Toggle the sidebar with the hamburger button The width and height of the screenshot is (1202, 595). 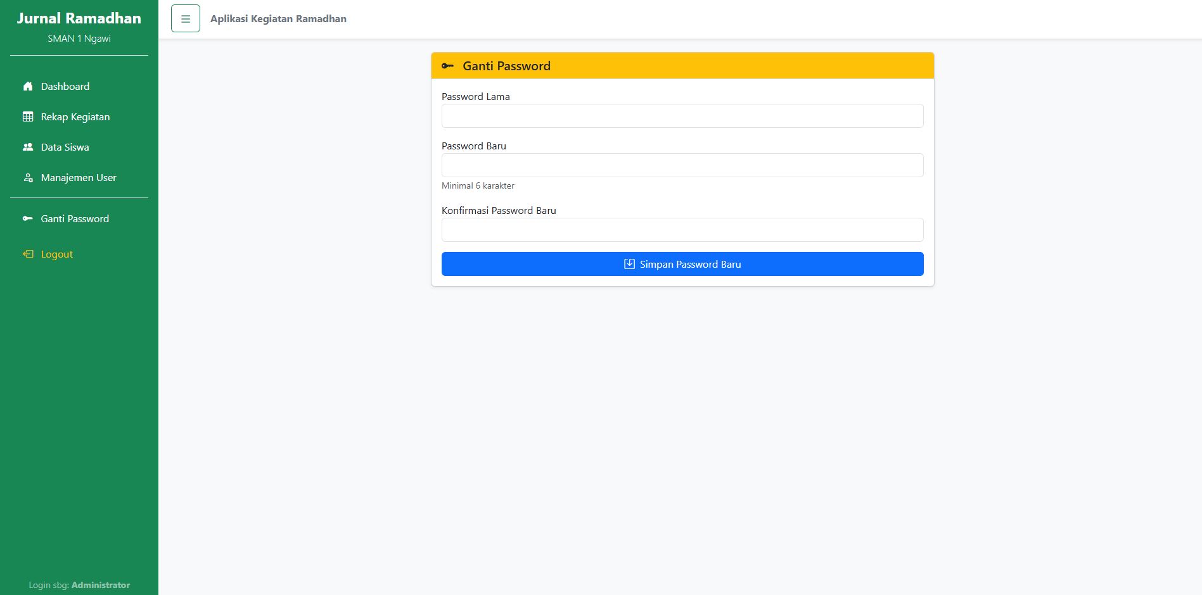click(x=186, y=19)
